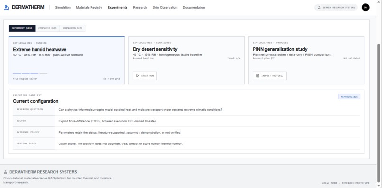382x188 pixels.
Task: Click the Medical Scope row label
Action: click(27, 143)
